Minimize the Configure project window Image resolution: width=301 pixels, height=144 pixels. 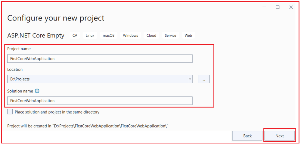coord(264,7)
